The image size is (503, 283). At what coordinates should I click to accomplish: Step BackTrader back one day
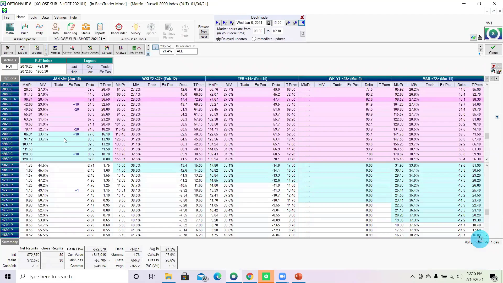(x=225, y=23)
